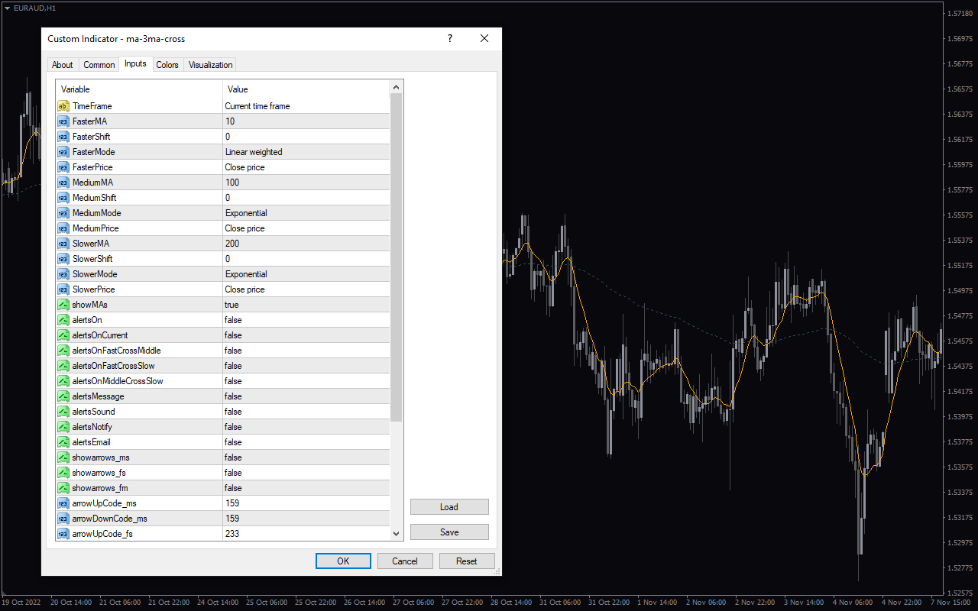Open the Colors tab

click(167, 65)
